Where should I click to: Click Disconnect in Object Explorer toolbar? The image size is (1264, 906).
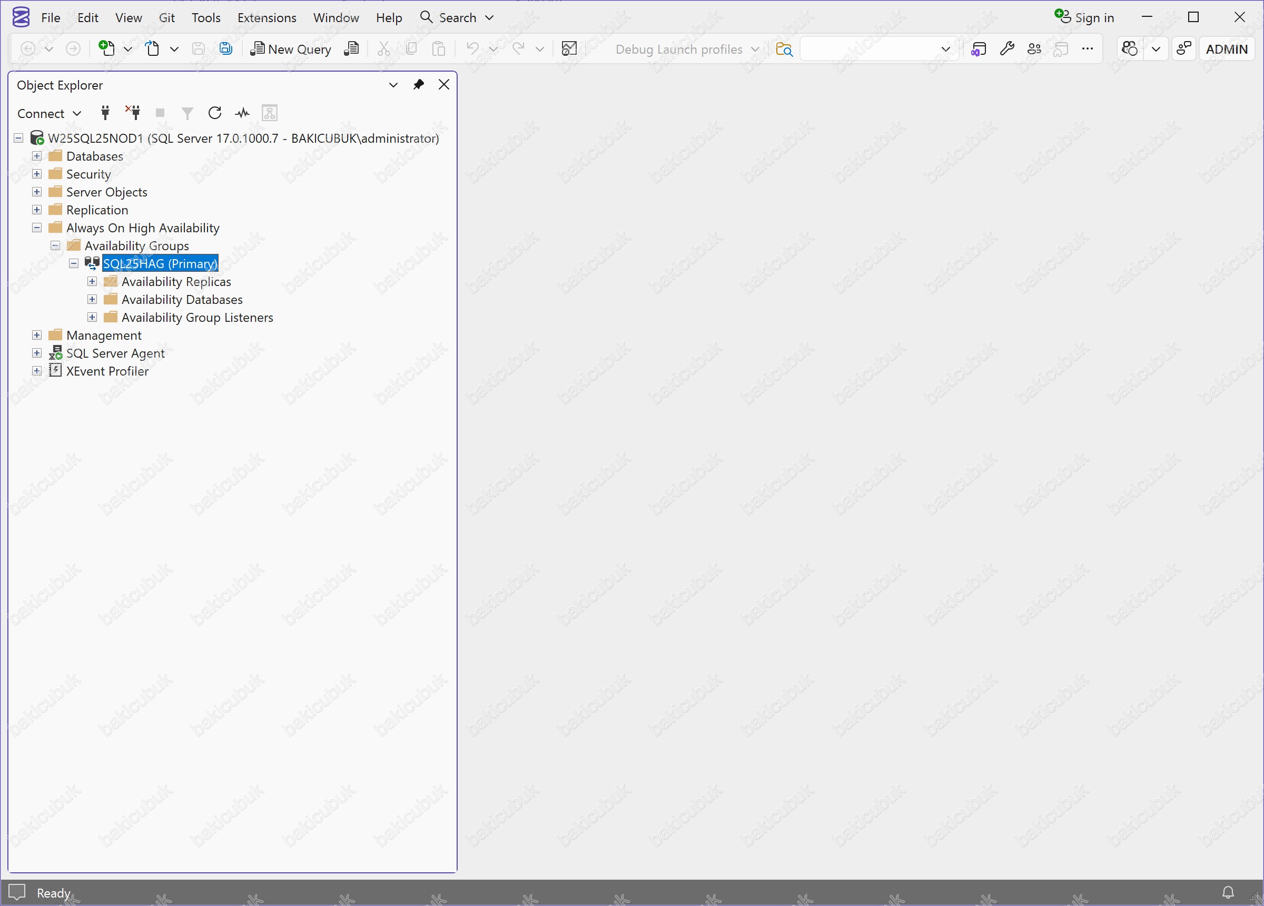[133, 113]
